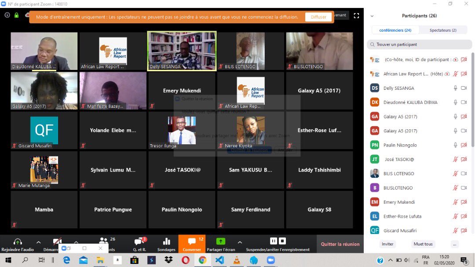The height and width of the screenshot is (267, 475).
Task: Select the Tresor Ilunga video tile
Action: [182, 130]
